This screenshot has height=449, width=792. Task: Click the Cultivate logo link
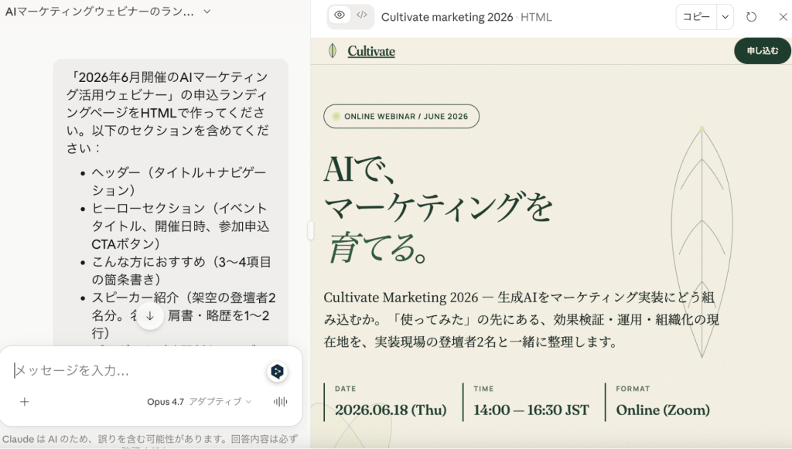point(371,51)
